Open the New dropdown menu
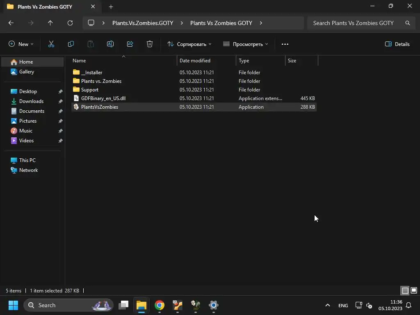420x315 pixels. tap(21, 44)
